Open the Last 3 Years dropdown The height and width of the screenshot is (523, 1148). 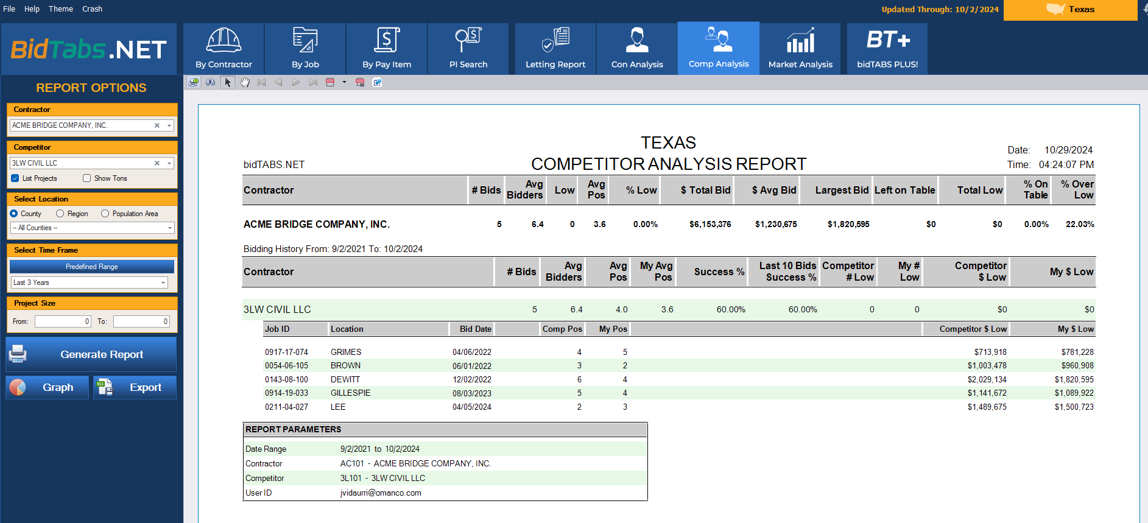[x=90, y=283]
